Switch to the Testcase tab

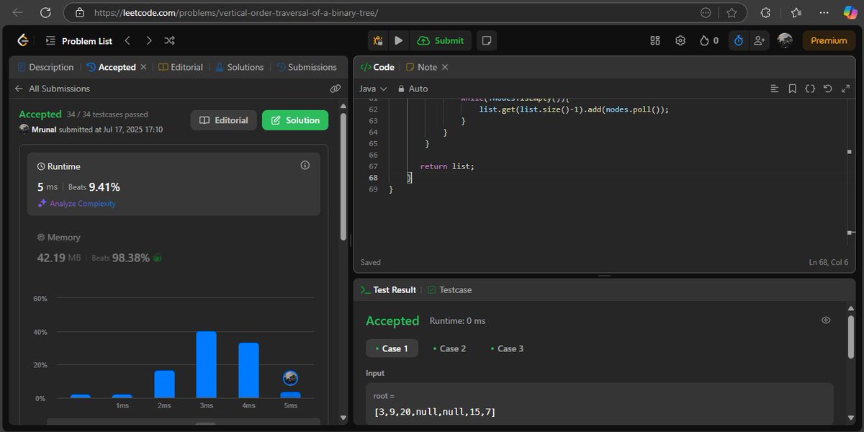click(449, 289)
